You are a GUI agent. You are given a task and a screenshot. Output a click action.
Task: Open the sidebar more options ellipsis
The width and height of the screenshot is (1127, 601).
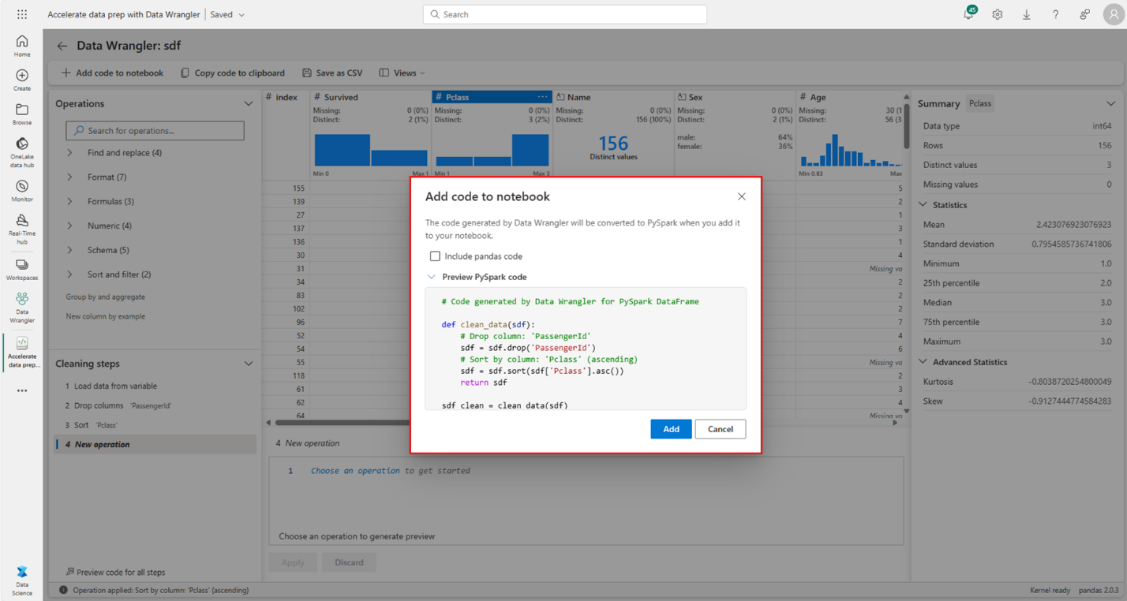tap(22, 390)
